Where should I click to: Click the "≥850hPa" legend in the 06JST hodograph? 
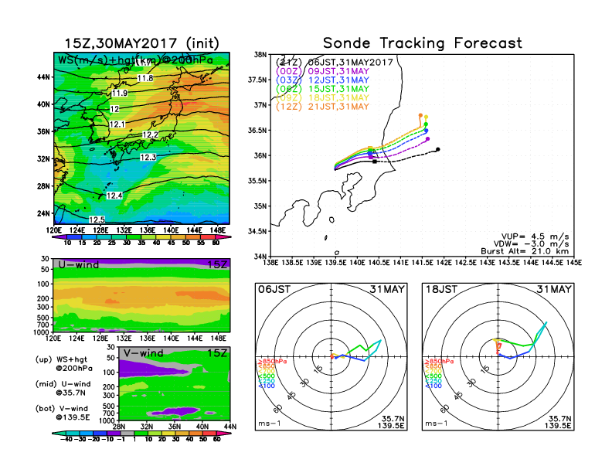tap(273, 362)
